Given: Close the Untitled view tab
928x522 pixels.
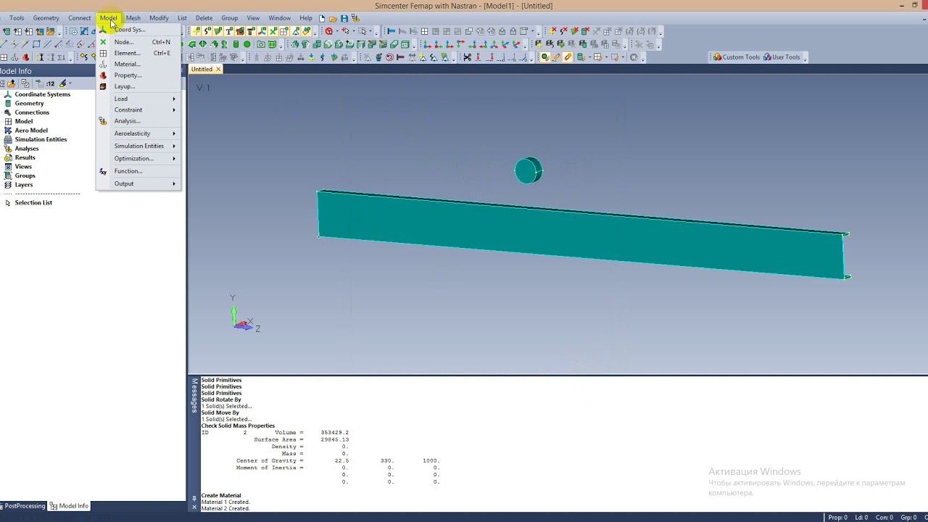Looking at the screenshot, I should tap(217, 69).
